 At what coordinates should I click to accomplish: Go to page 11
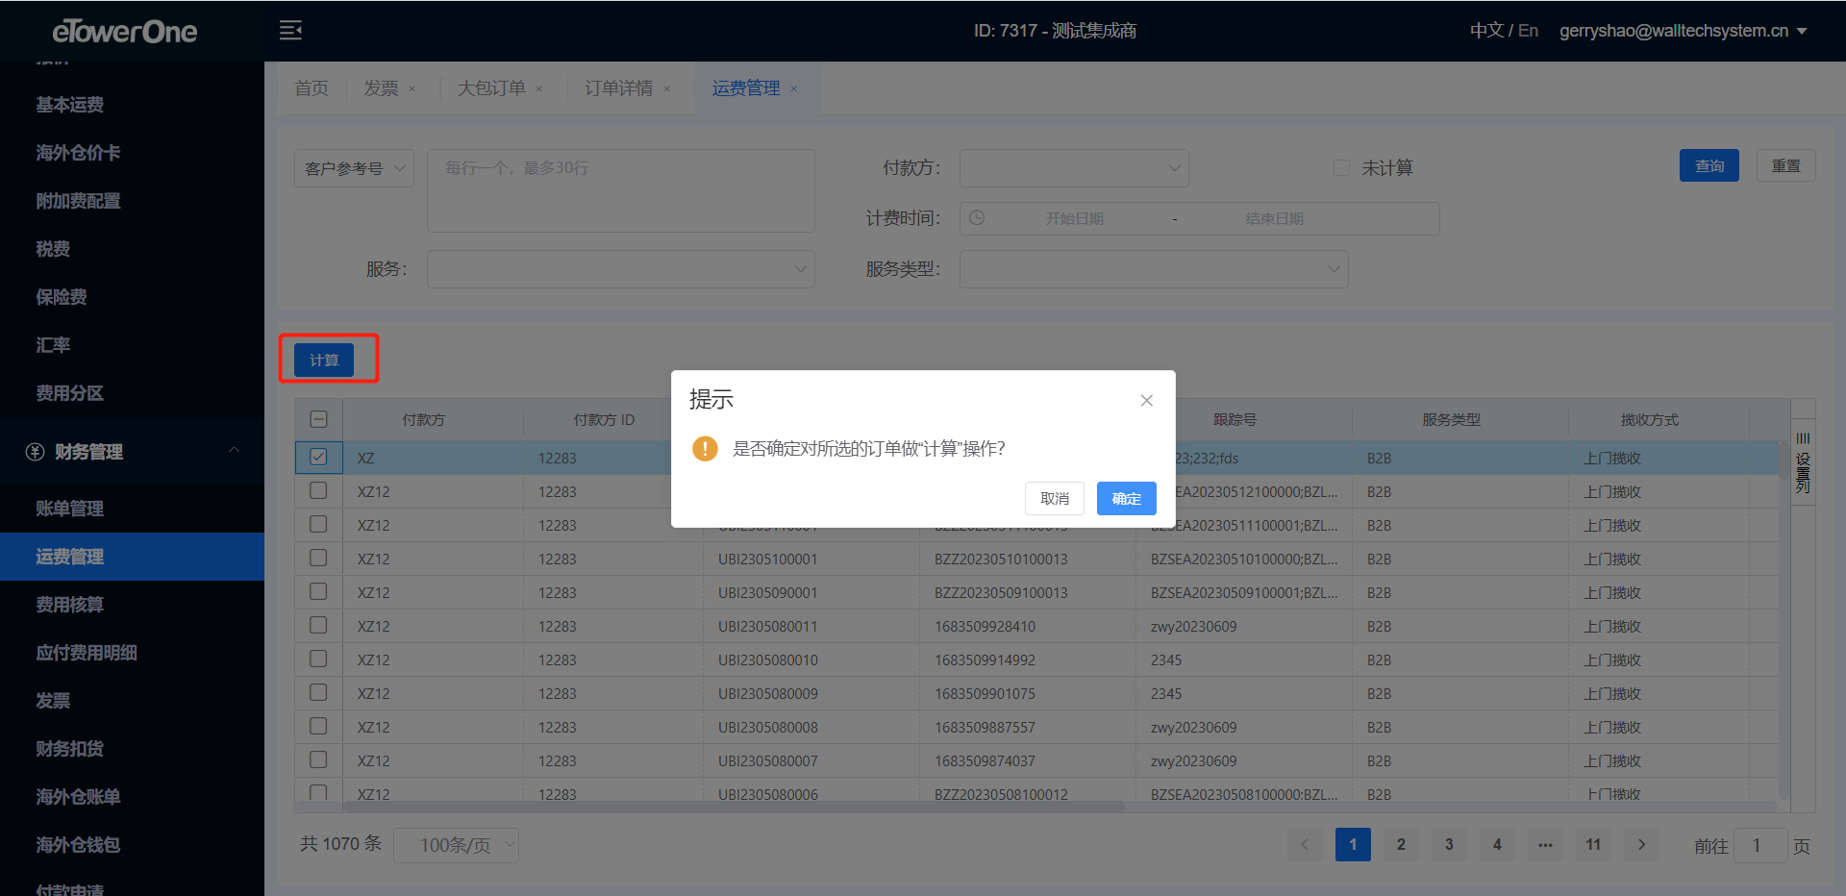[x=1593, y=845]
